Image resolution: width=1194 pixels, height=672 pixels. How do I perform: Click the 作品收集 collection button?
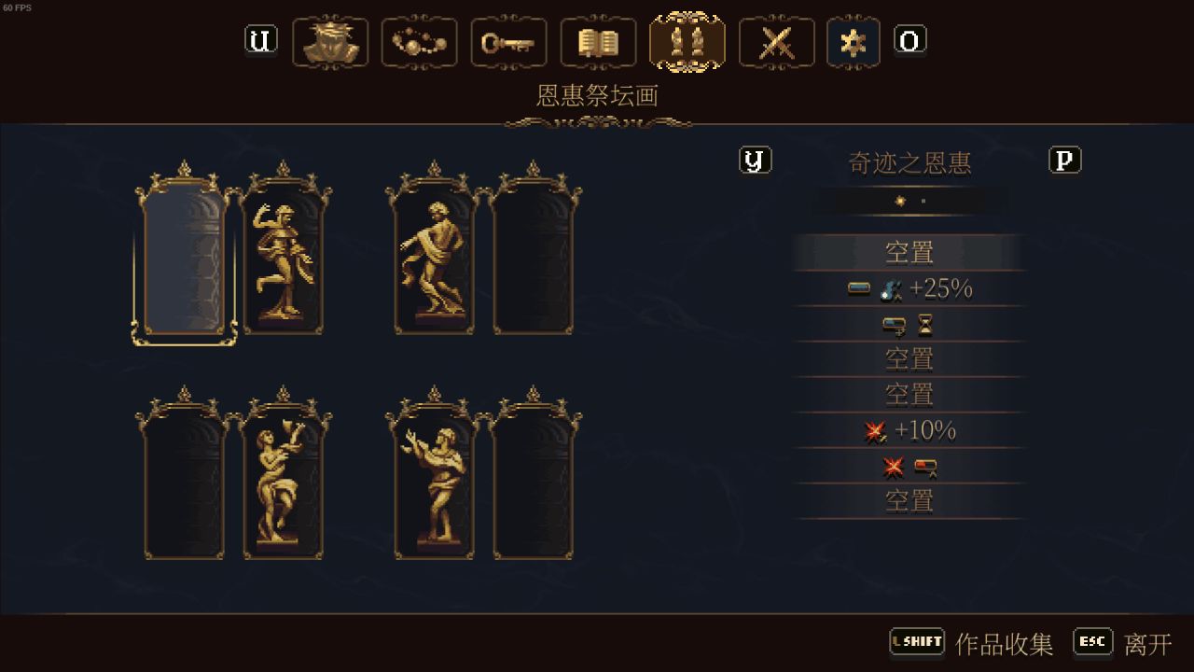click(x=972, y=643)
